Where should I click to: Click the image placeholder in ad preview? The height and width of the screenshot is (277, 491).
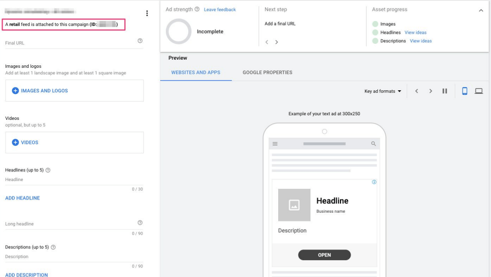pos(294,205)
